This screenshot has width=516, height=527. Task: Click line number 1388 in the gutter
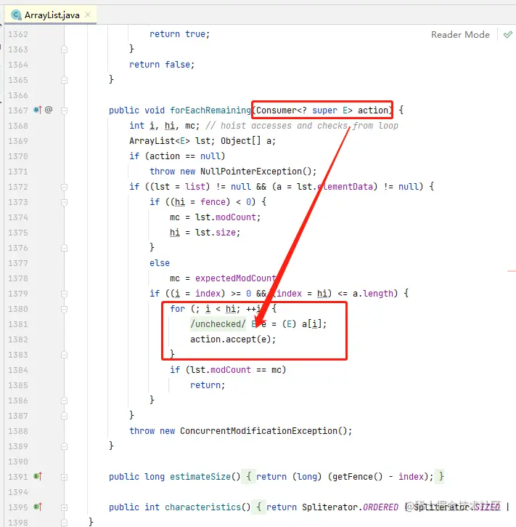(x=18, y=431)
